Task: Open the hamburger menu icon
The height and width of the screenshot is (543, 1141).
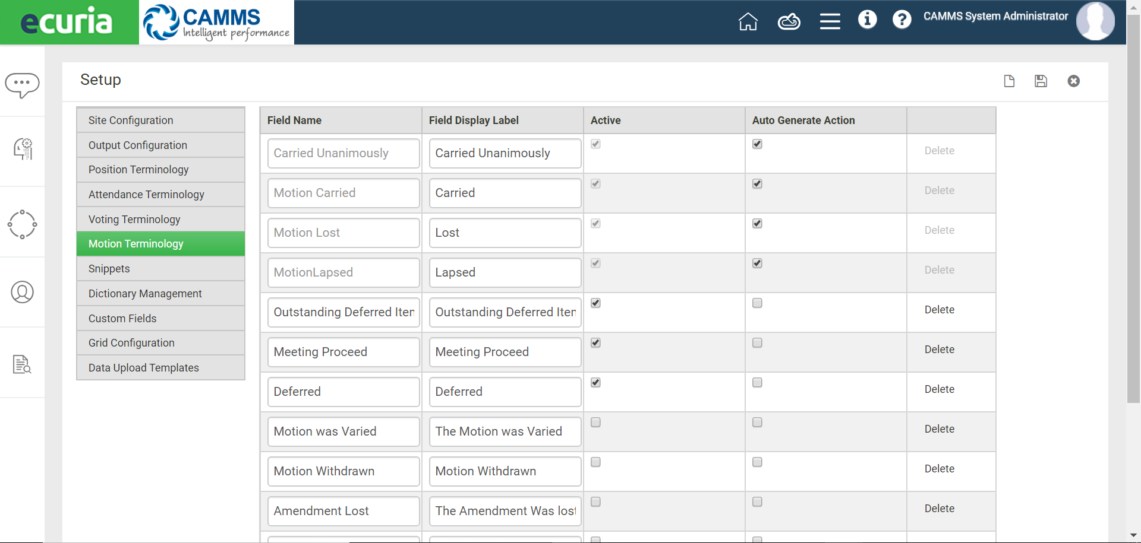Action: point(830,21)
